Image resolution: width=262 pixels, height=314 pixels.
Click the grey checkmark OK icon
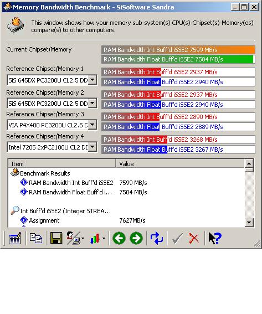click(x=177, y=238)
